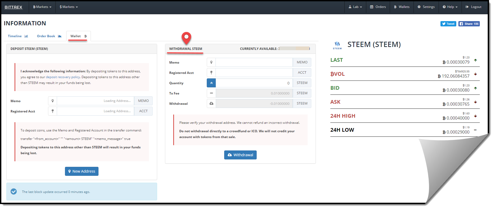Click the Currently Available balance text
Screen dimensions: 493x208
[275, 49]
